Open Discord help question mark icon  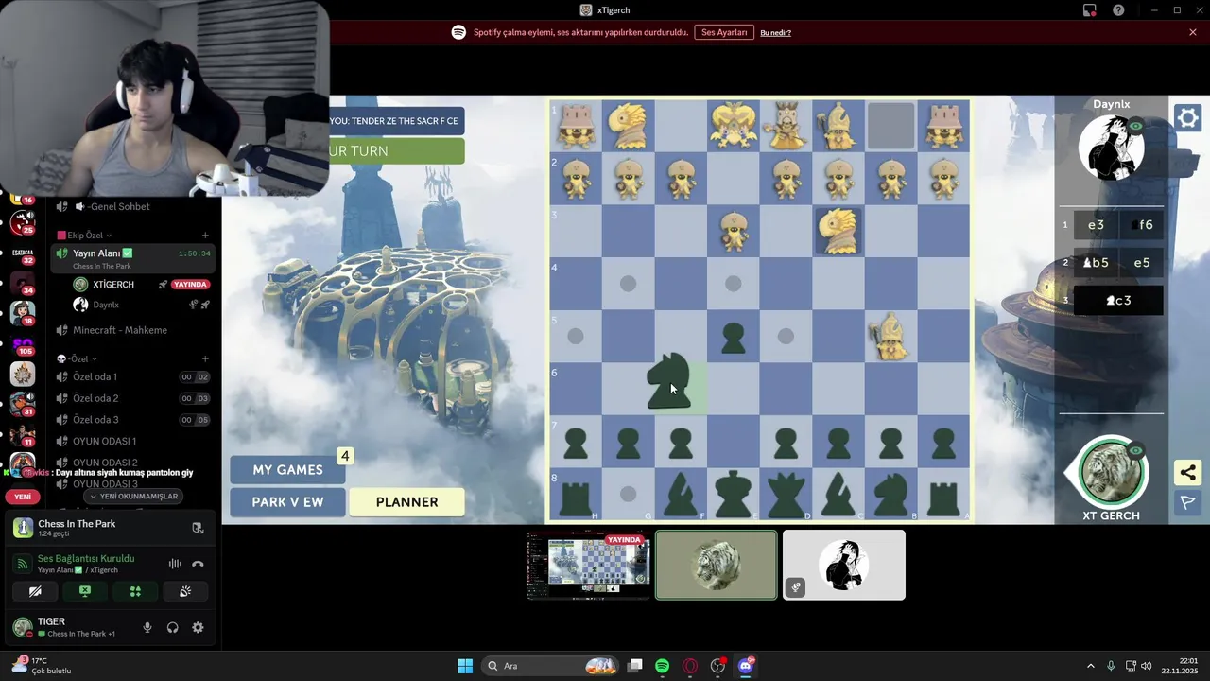click(x=1118, y=10)
